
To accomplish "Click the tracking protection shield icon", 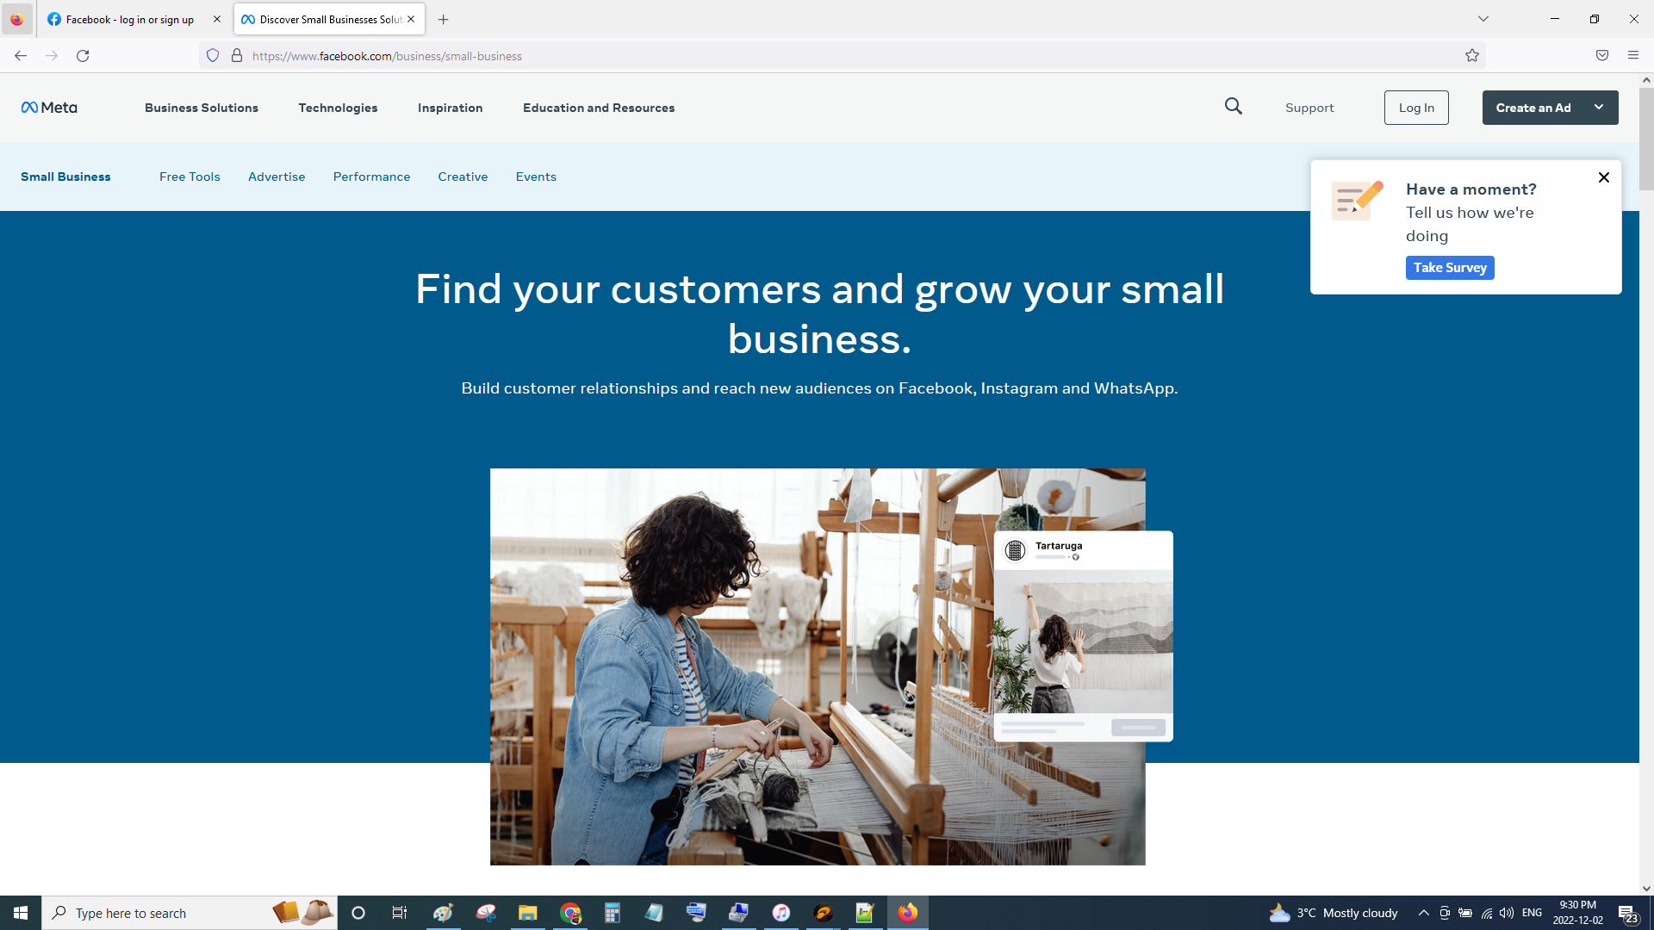I will tap(213, 56).
